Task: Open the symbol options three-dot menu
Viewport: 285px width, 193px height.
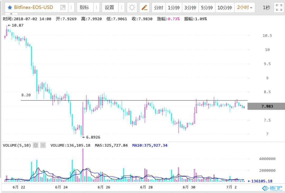Action: pyautogui.click(x=71, y=7)
